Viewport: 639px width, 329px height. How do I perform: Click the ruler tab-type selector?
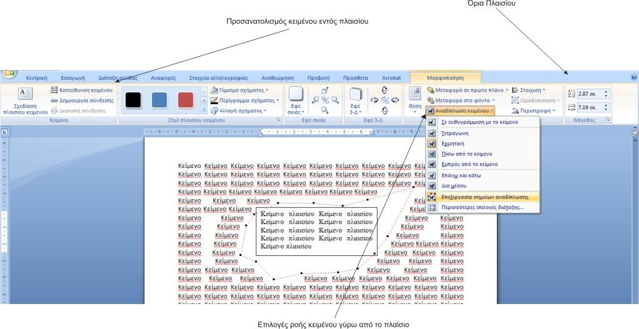(x=4, y=132)
